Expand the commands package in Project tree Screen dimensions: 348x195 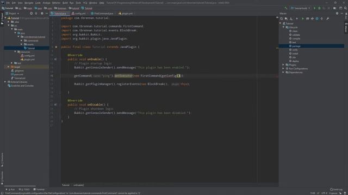coord(22,41)
